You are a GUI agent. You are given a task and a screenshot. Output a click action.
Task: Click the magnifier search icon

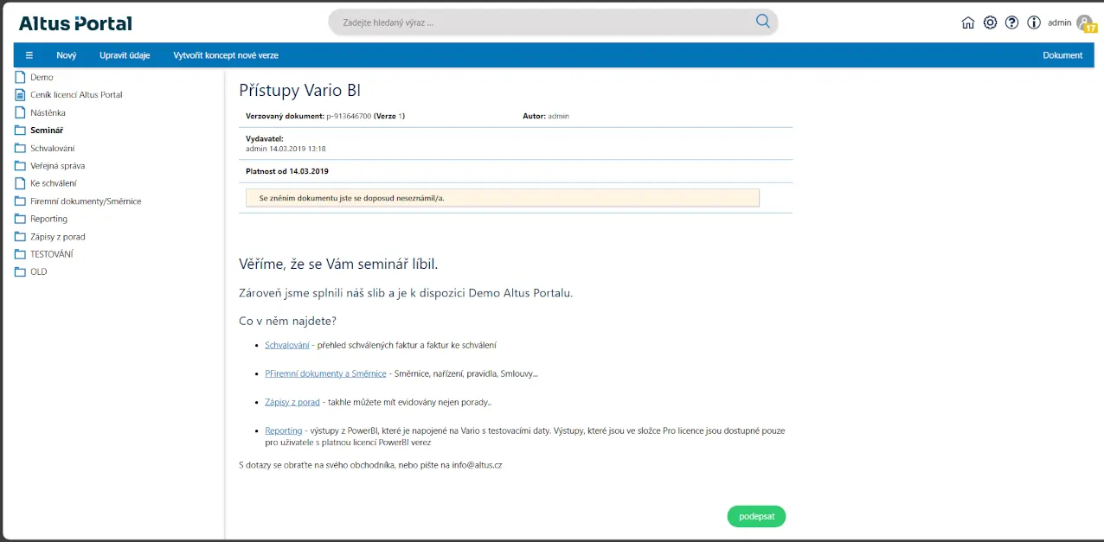pos(762,22)
